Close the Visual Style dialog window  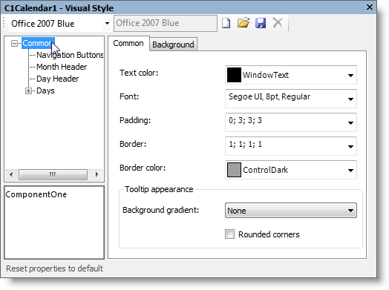pyautogui.click(x=370, y=7)
